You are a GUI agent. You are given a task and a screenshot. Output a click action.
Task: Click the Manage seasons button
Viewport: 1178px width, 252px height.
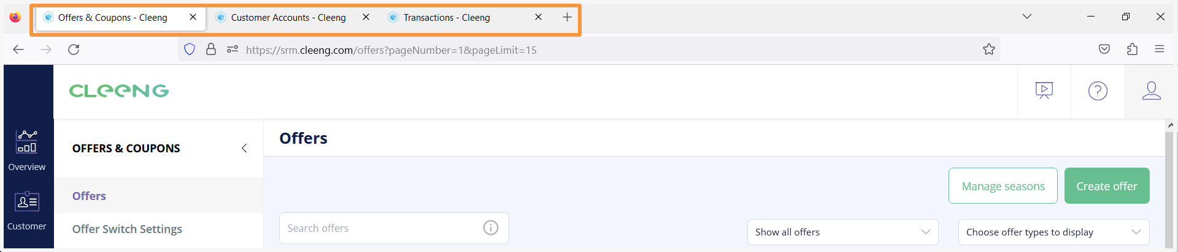coord(1003,186)
